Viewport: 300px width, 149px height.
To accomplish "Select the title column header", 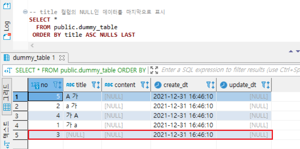I will [82, 85].
